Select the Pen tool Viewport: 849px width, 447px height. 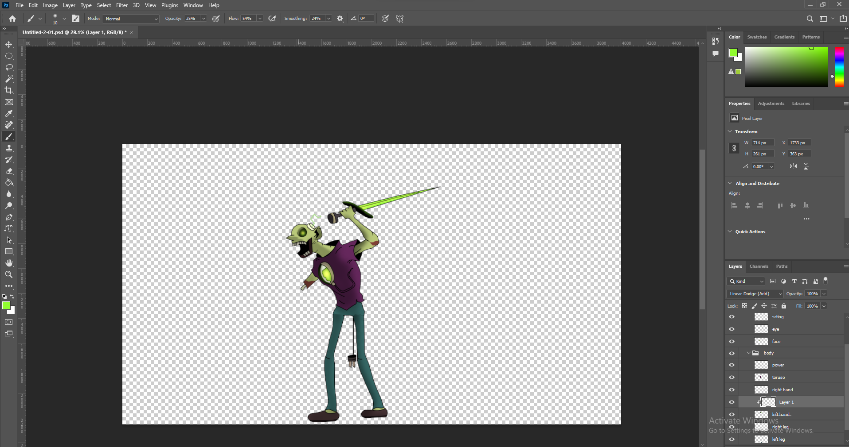point(9,217)
